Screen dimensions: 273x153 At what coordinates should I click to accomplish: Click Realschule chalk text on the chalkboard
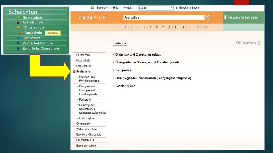point(33,33)
